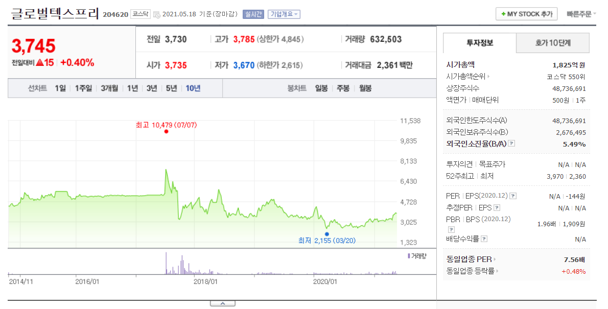Screen dimensions: 608x309
Task: Open help icon under PBR BPS
Action: click(451, 229)
